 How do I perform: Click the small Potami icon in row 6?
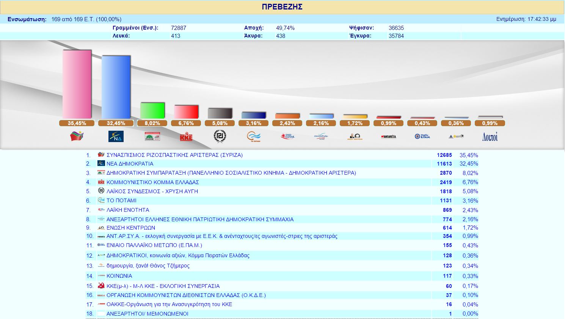click(101, 200)
